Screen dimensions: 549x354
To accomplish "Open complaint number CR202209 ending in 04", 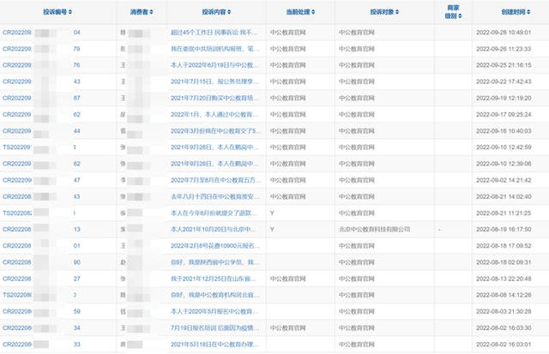I will (x=41, y=33).
